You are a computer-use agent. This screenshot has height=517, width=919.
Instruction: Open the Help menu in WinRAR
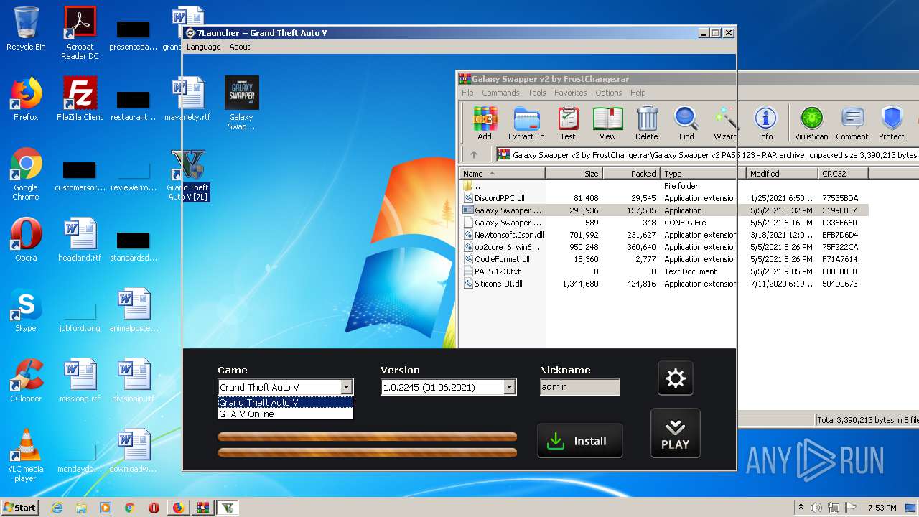click(x=638, y=93)
